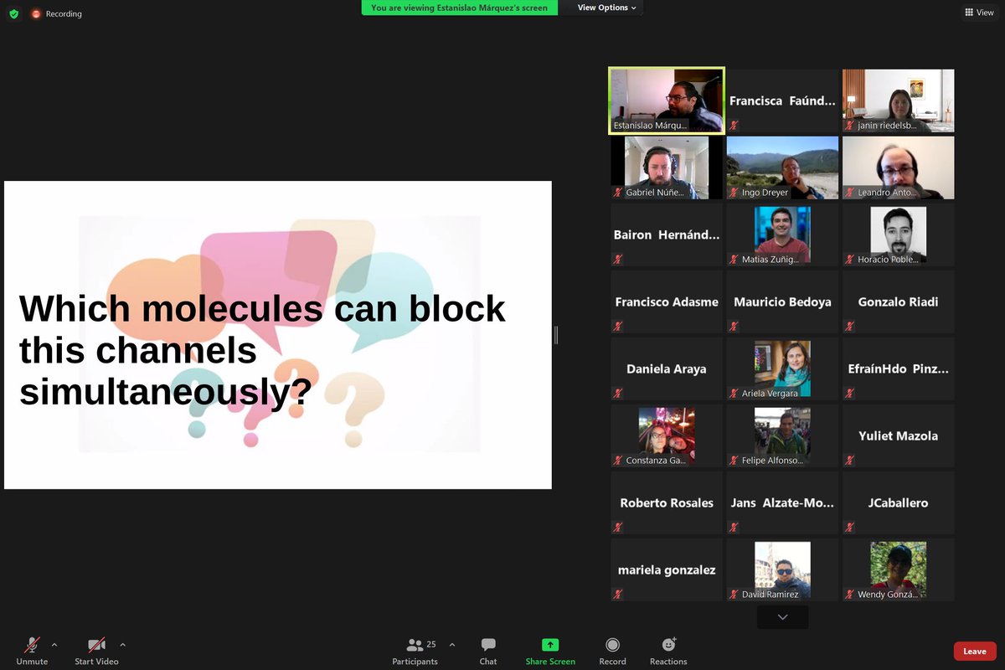Open the View Options dropdown

click(606, 8)
